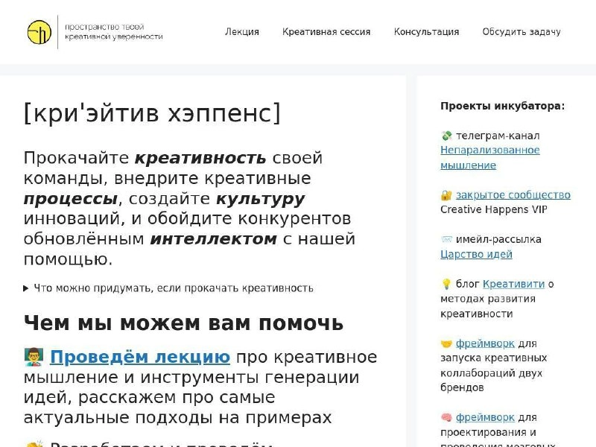596x447 pixels.
Task: Open the Креативная сессия menu item
Action: (326, 32)
